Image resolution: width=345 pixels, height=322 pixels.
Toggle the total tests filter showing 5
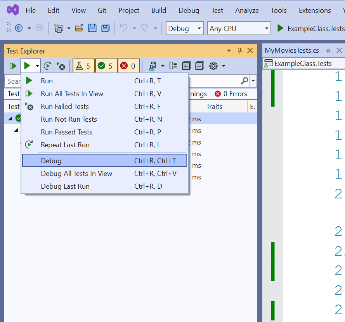click(x=83, y=66)
